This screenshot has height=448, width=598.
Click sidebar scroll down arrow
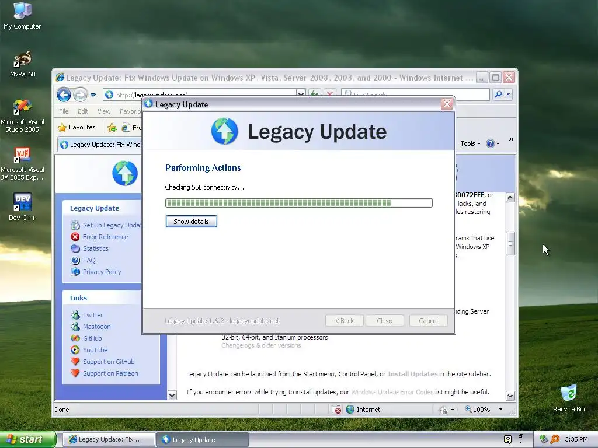click(172, 395)
